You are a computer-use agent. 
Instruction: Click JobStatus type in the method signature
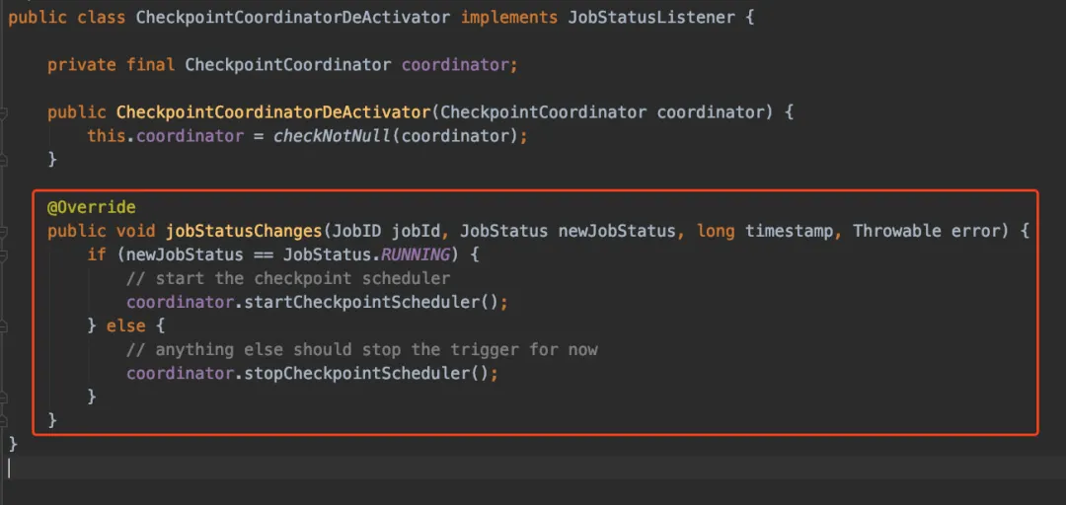coord(504,231)
